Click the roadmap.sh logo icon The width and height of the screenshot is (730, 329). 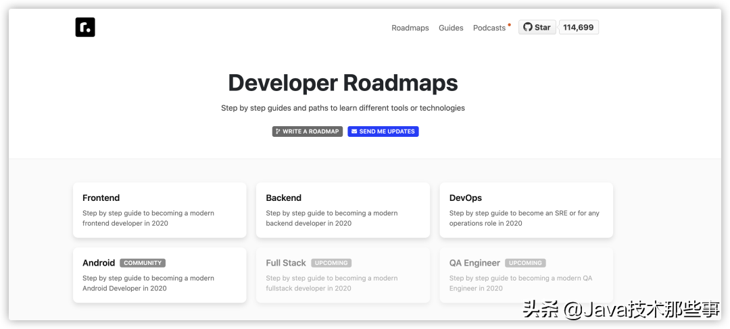point(85,28)
